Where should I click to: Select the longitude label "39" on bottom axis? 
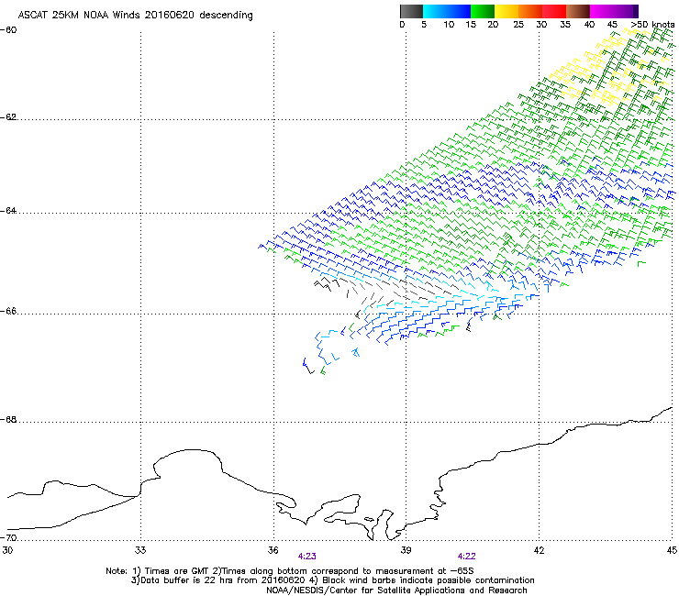point(406,550)
